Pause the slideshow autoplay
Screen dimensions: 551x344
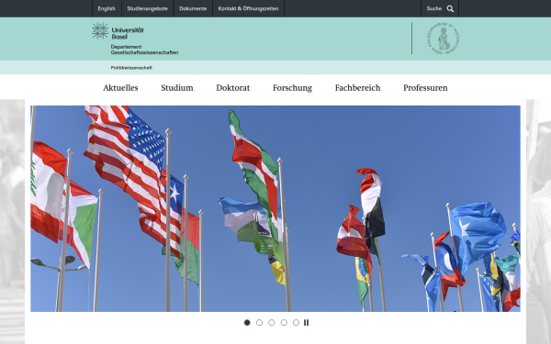click(307, 323)
